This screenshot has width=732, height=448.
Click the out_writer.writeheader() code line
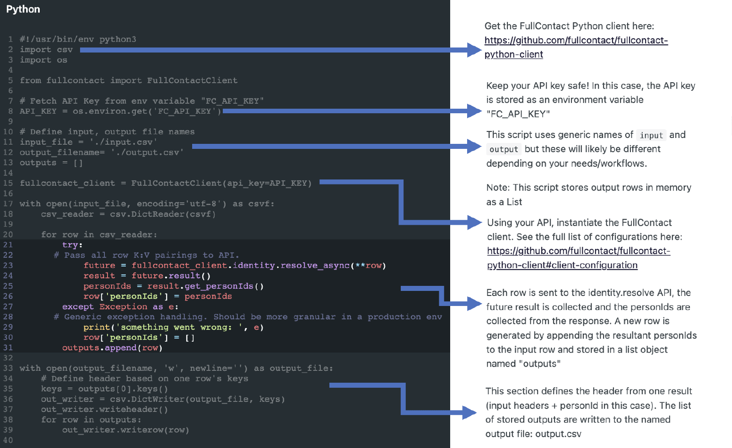click(x=104, y=409)
